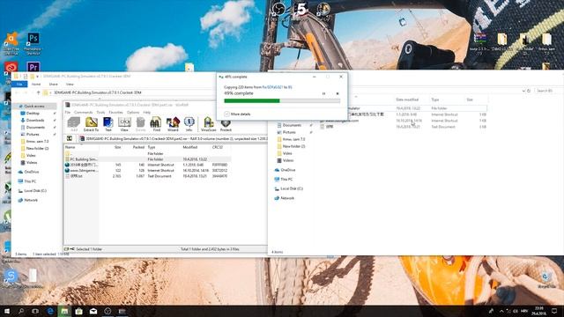
Task: Open OneDrive in right Explorer sidebar
Action: (x=288, y=170)
